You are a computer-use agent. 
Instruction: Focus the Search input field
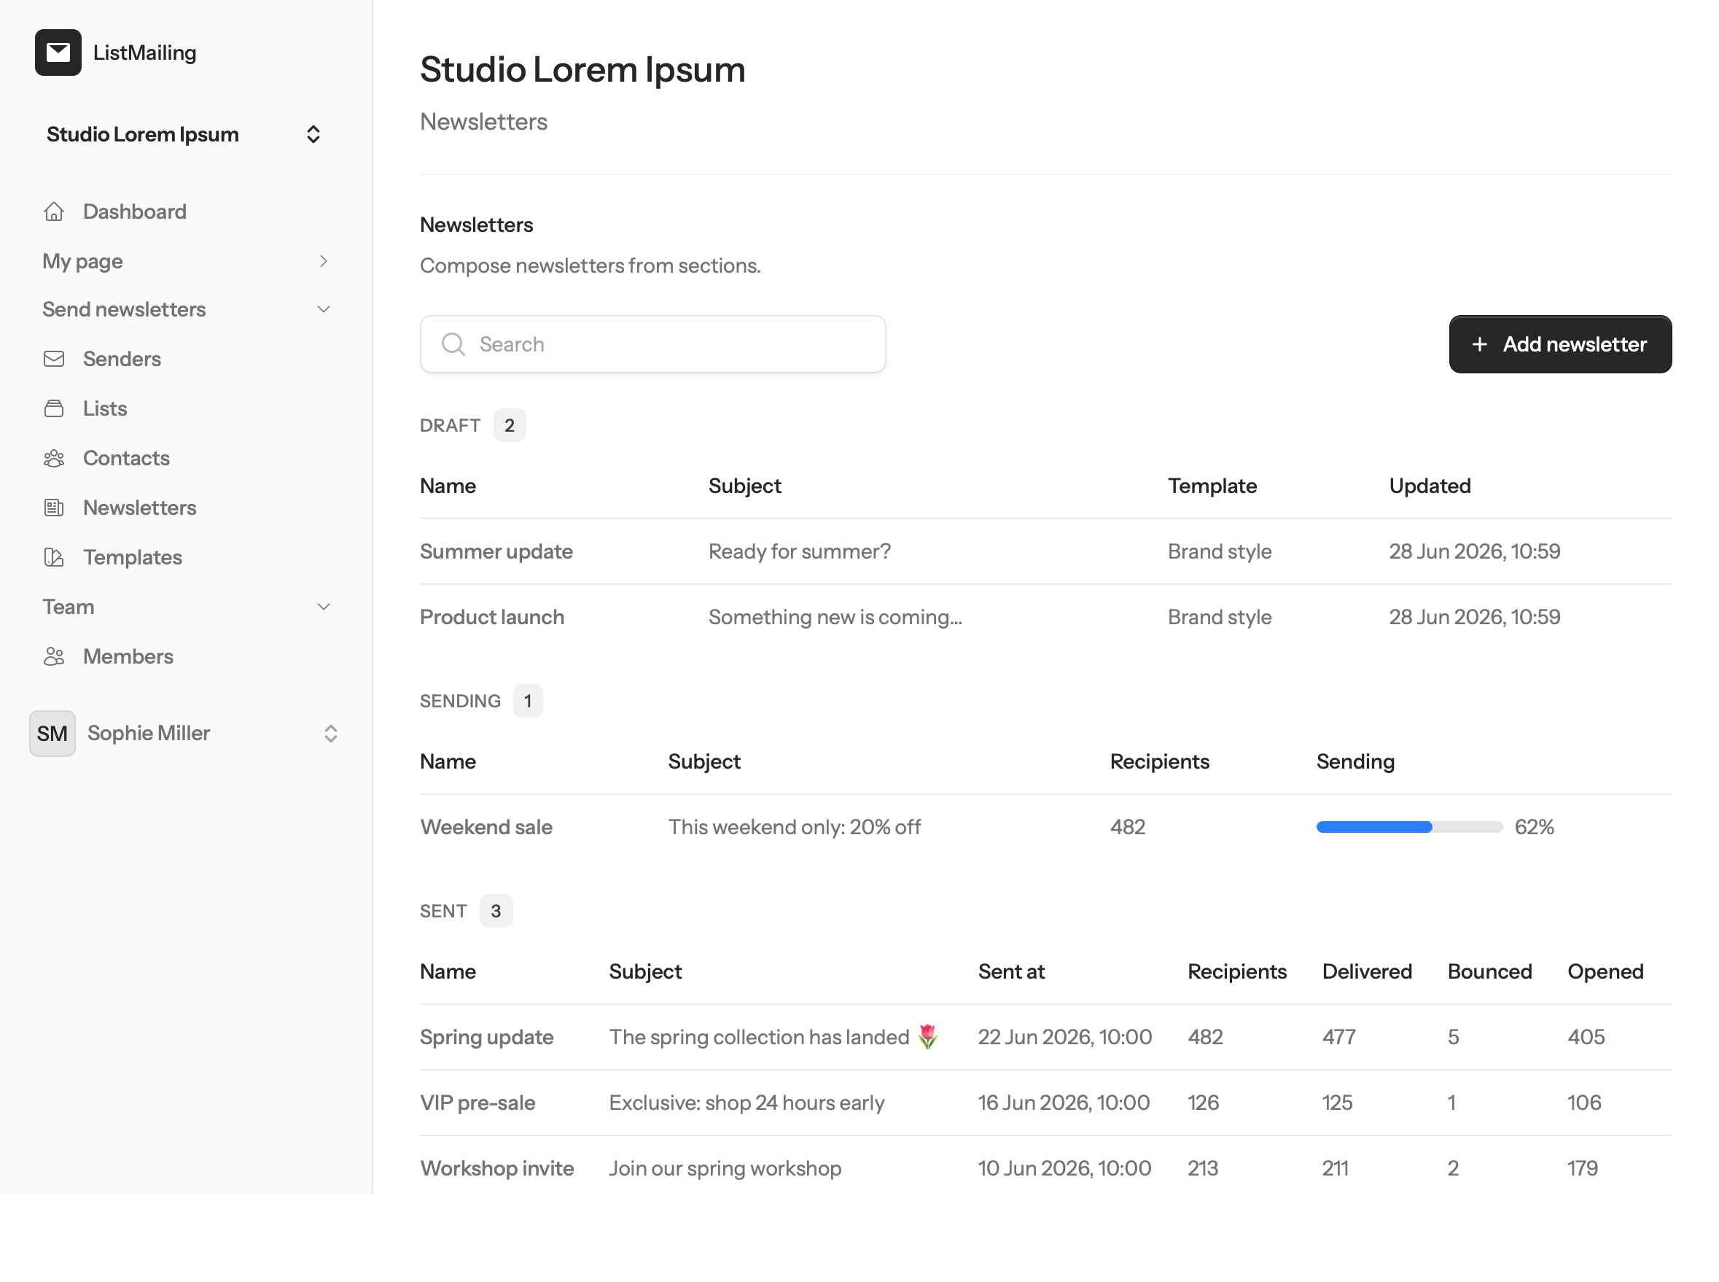[652, 344]
